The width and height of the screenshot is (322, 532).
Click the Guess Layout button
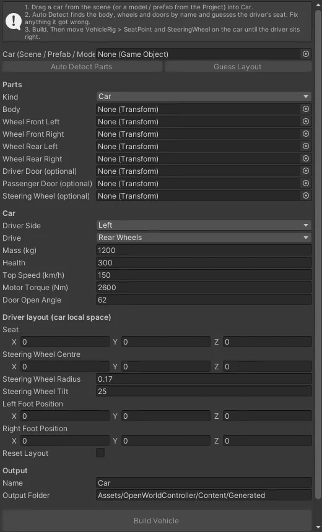238,67
